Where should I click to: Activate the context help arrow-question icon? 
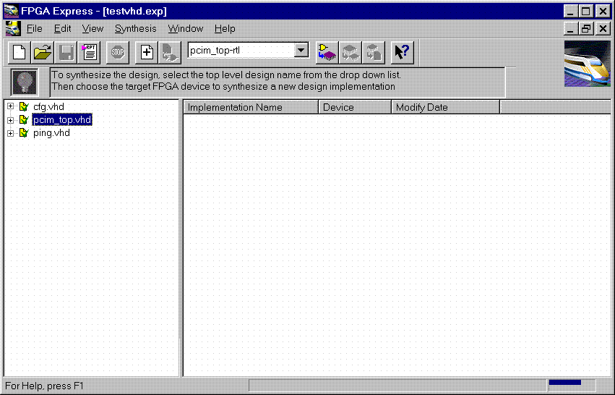402,52
